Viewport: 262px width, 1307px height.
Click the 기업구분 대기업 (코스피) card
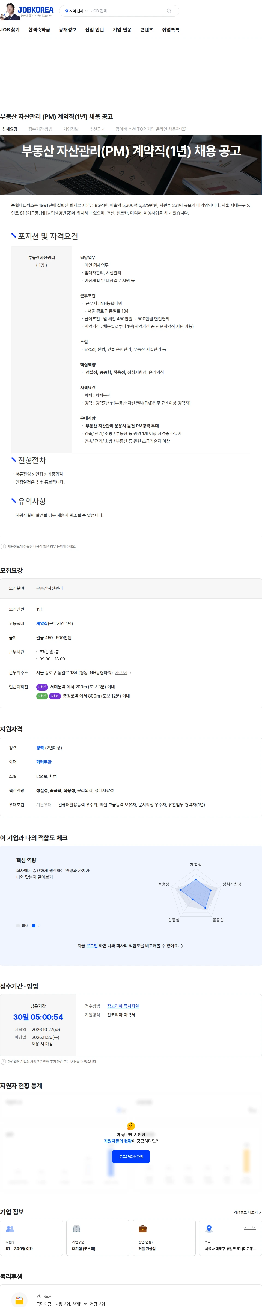(x=98, y=1238)
